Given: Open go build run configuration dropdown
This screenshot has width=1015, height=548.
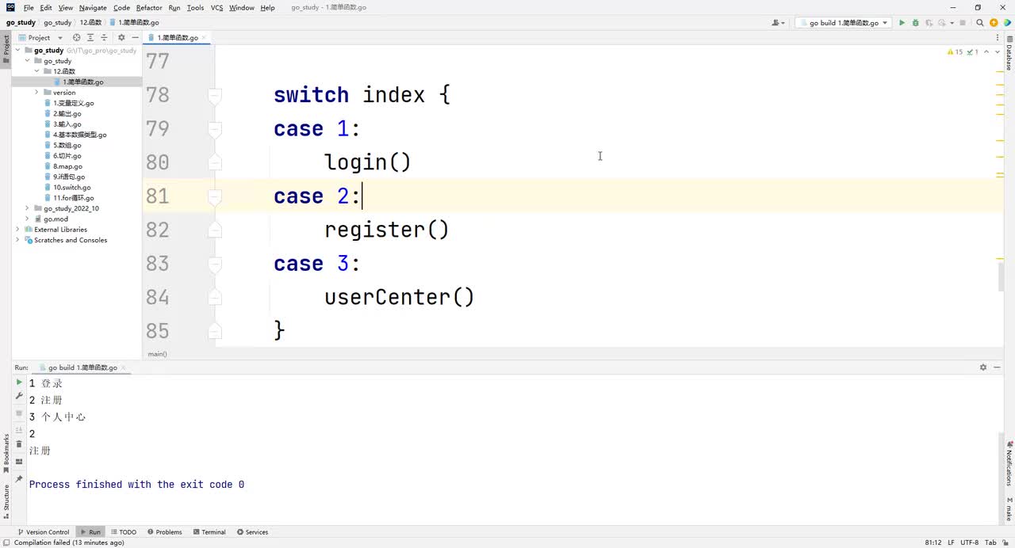Looking at the screenshot, I should click(x=844, y=23).
